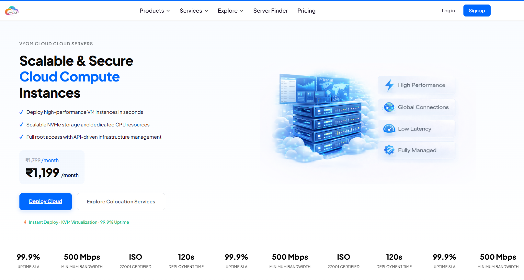Click the Deploy Cloud button
Viewport: 524px width, 280px height.
pos(46,201)
